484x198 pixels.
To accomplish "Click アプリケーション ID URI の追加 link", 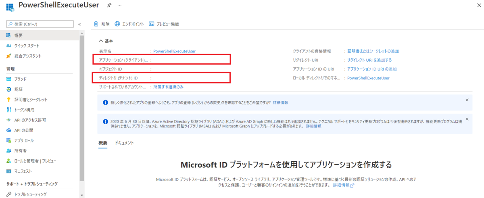I will [x=372, y=69].
